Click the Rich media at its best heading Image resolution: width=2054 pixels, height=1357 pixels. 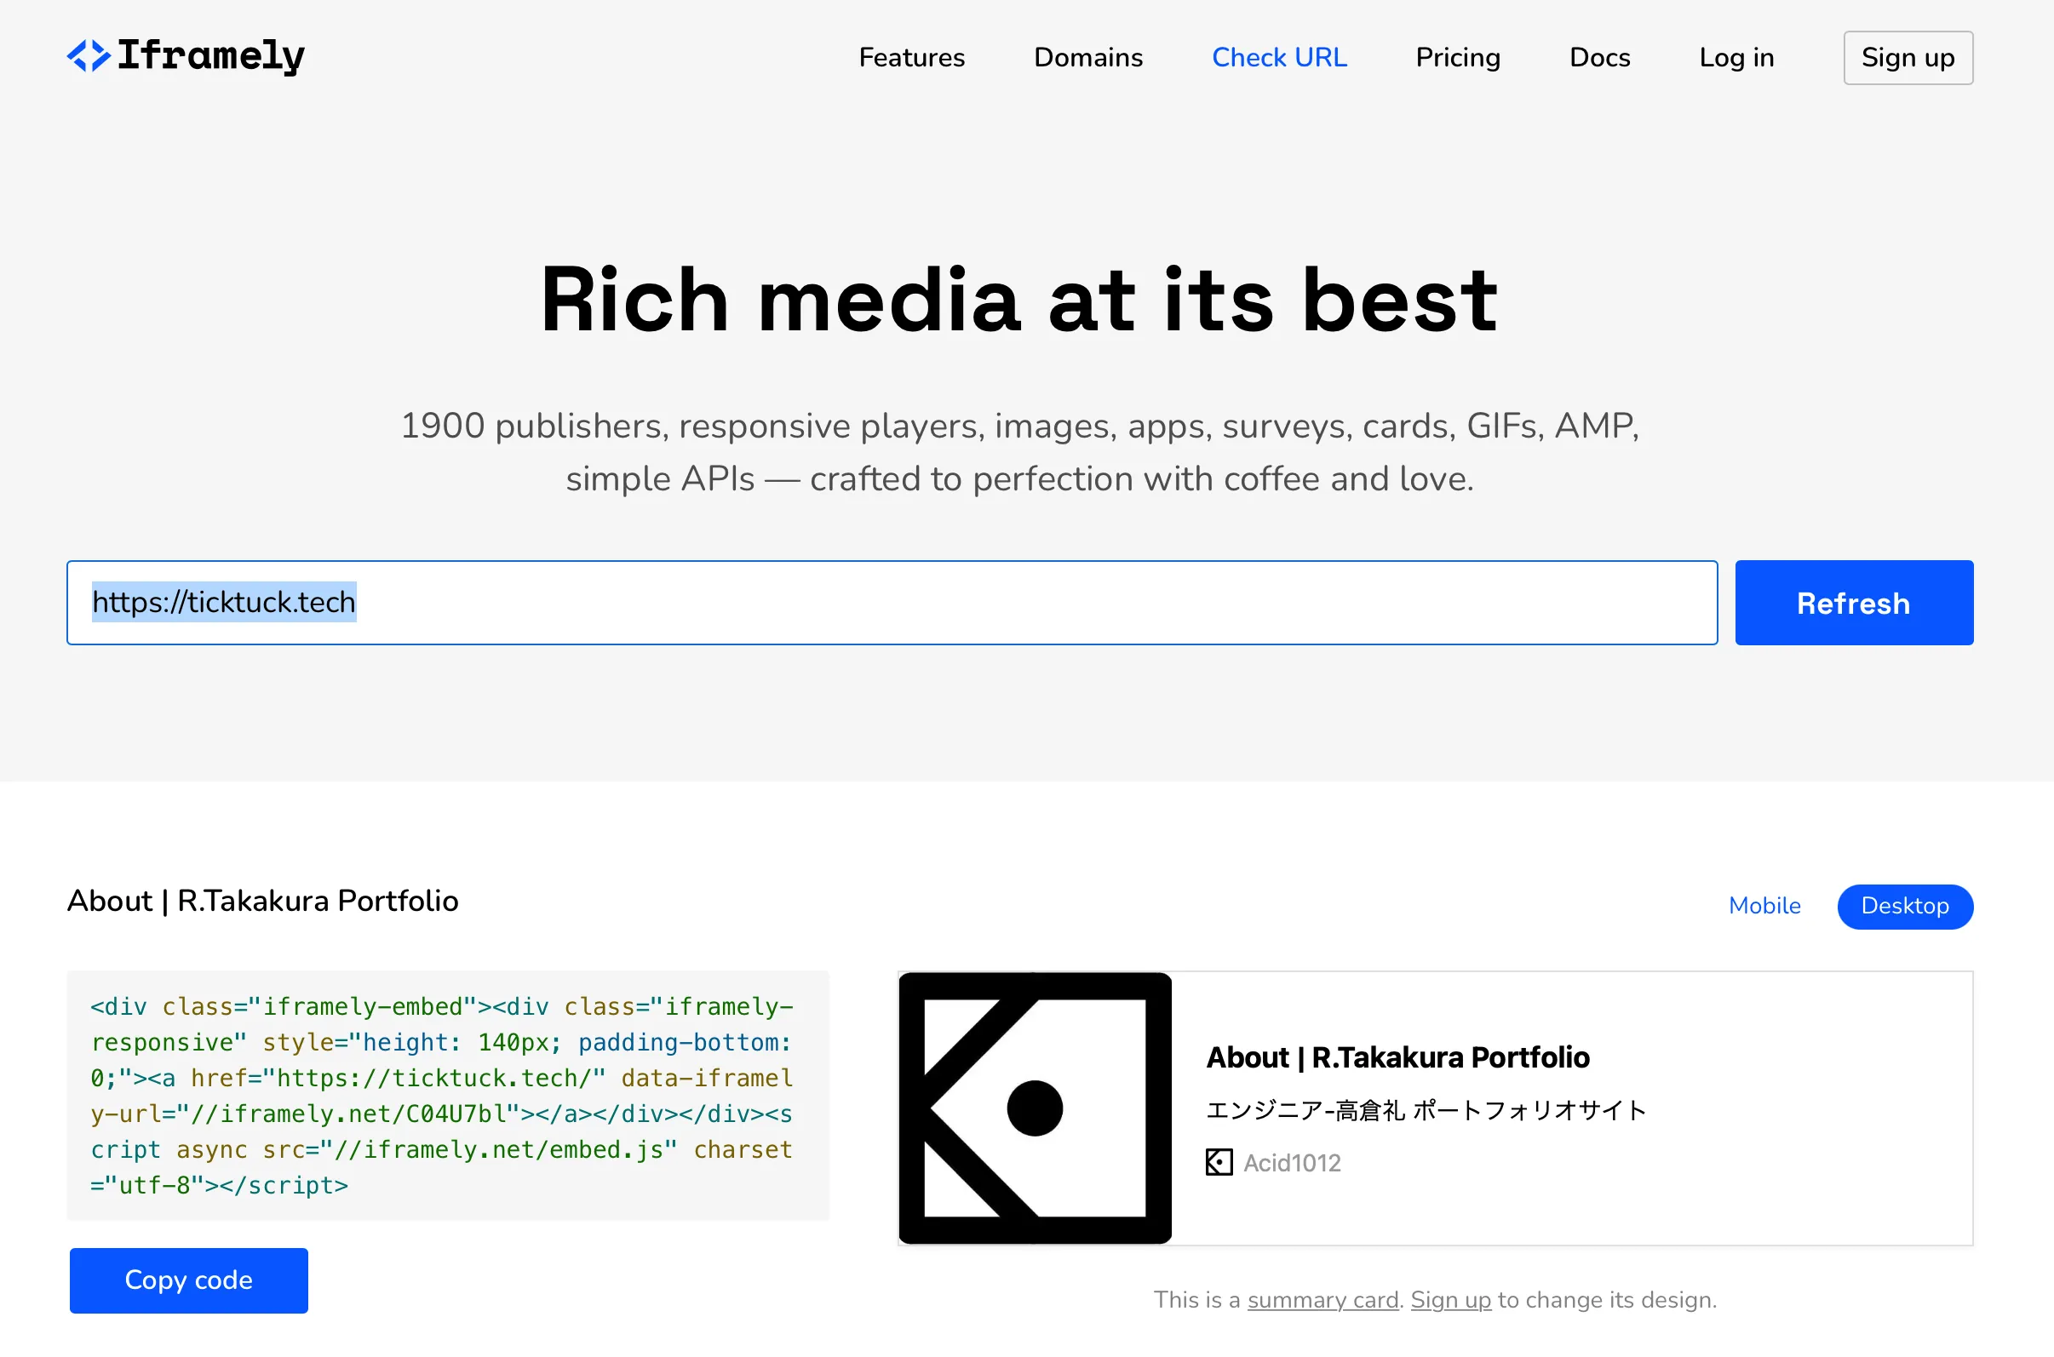coord(1019,300)
